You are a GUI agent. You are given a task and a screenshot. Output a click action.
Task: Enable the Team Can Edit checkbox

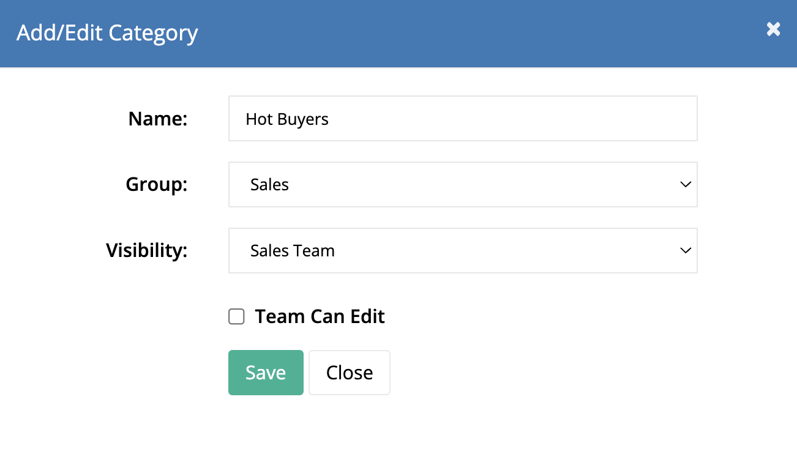pyautogui.click(x=236, y=316)
